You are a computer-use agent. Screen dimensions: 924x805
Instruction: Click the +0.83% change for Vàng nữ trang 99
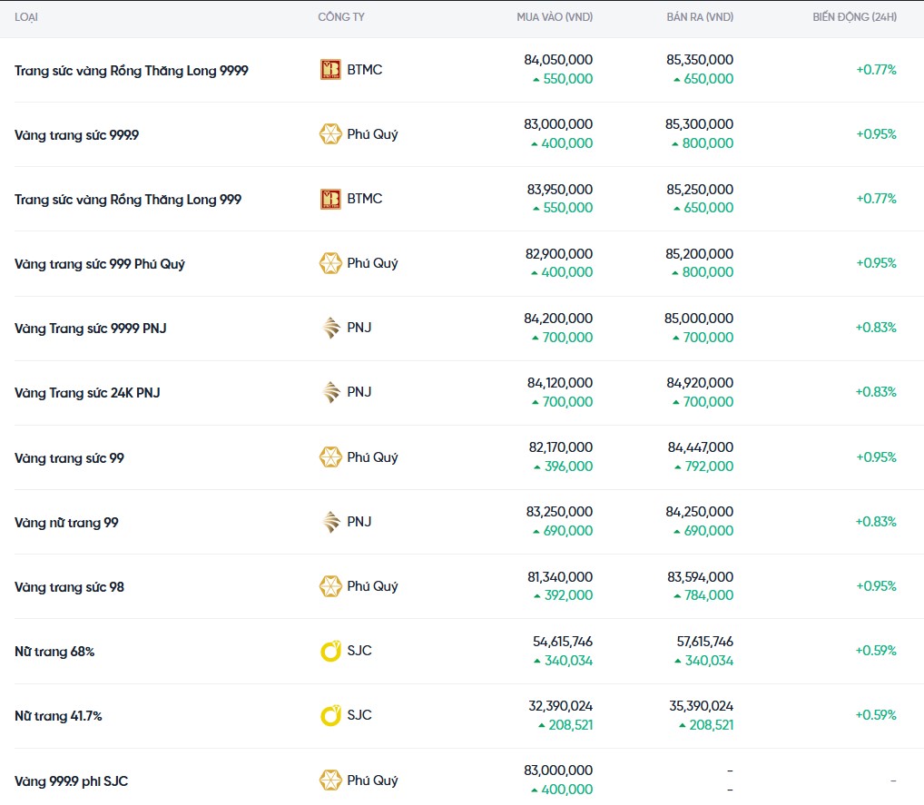click(x=876, y=522)
